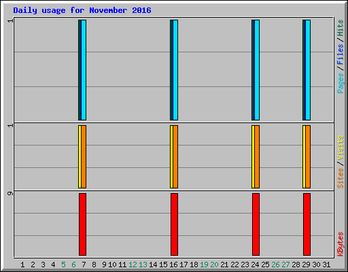348x272 pixels.
Task: Click the cyan Pages bar for day 7
Action: point(84,70)
